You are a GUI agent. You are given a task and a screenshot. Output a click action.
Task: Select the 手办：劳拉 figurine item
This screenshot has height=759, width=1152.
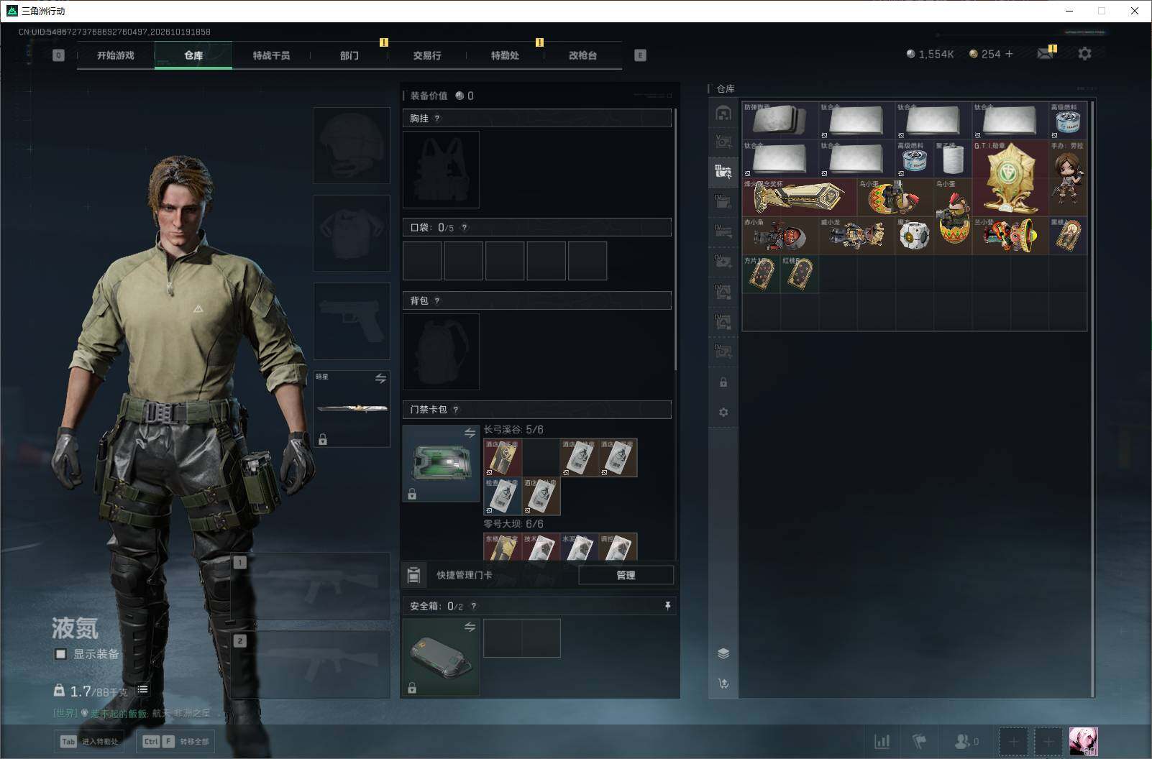coord(1067,178)
